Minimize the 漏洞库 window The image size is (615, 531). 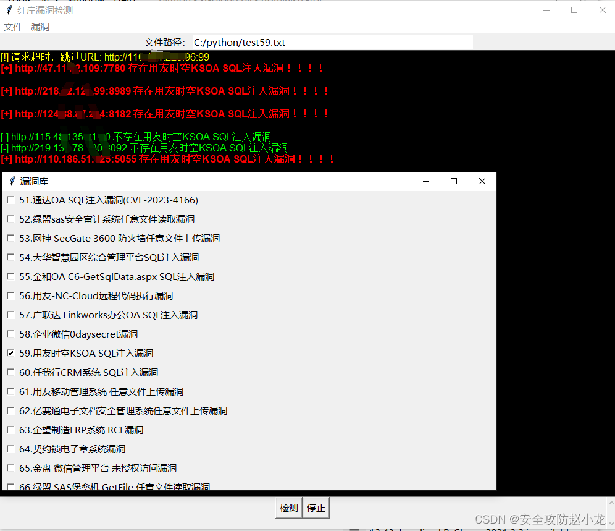(426, 181)
